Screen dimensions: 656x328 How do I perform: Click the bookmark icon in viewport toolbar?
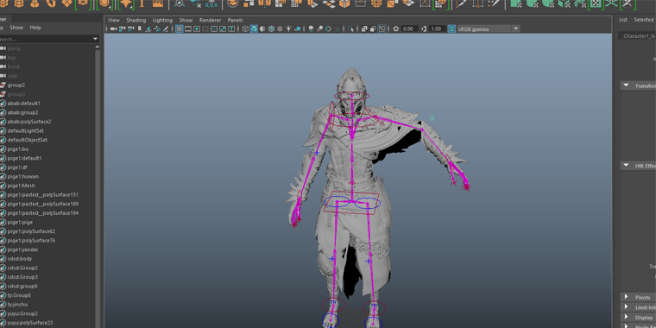[x=139, y=28]
